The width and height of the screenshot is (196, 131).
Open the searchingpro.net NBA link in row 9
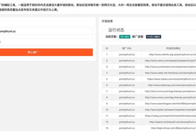click(x=171, y=103)
